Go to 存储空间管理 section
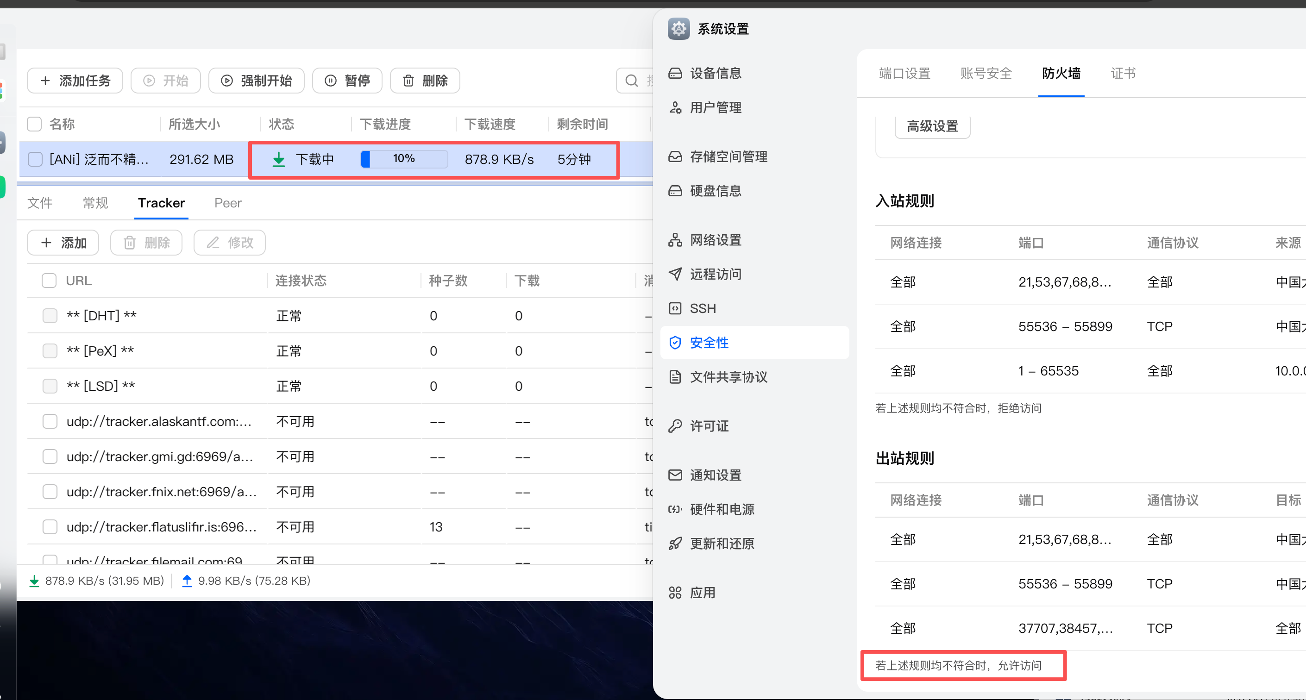 [728, 156]
